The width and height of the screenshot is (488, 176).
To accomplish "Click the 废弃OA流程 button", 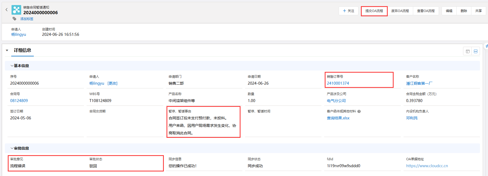I will pos(400,11).
